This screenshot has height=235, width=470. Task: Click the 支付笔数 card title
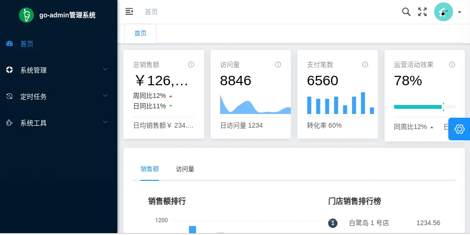click(x=320, y=65)
